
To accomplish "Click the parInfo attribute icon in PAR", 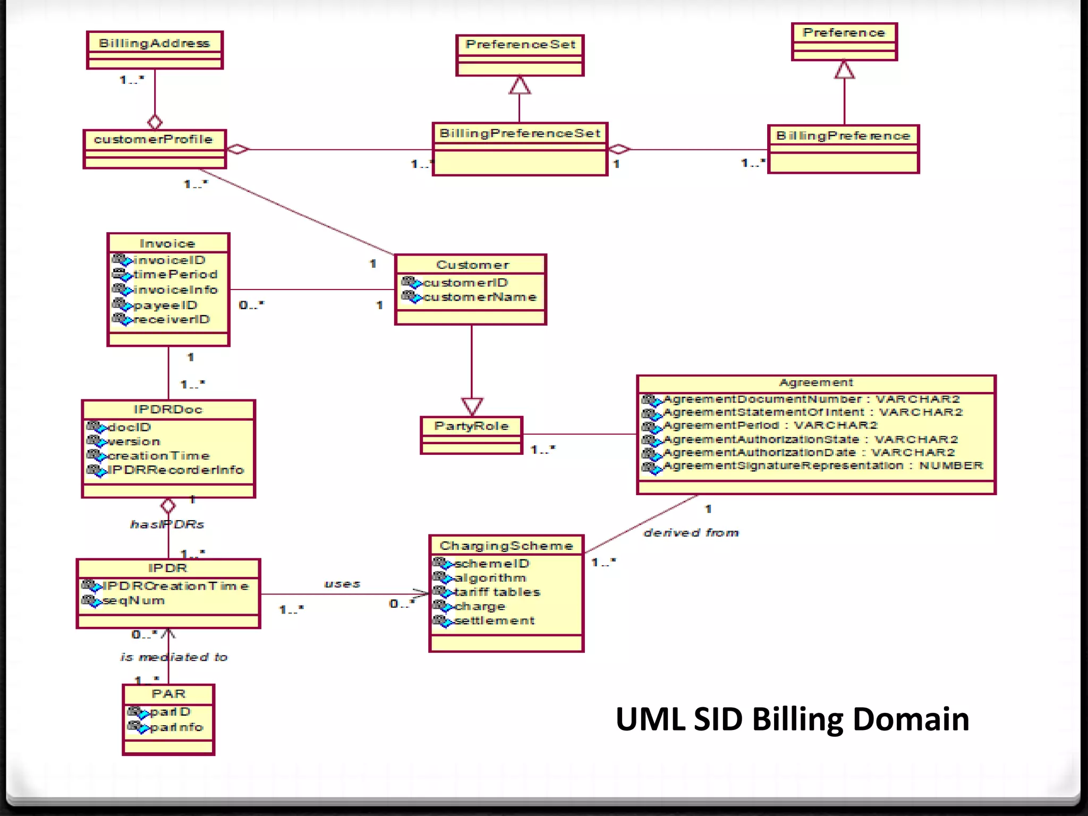I will pyautogui.click(x=138, y=727).
